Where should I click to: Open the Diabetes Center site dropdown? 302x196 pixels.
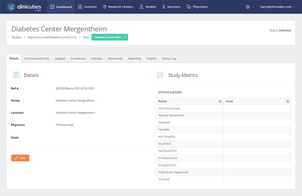coord(110,37)
